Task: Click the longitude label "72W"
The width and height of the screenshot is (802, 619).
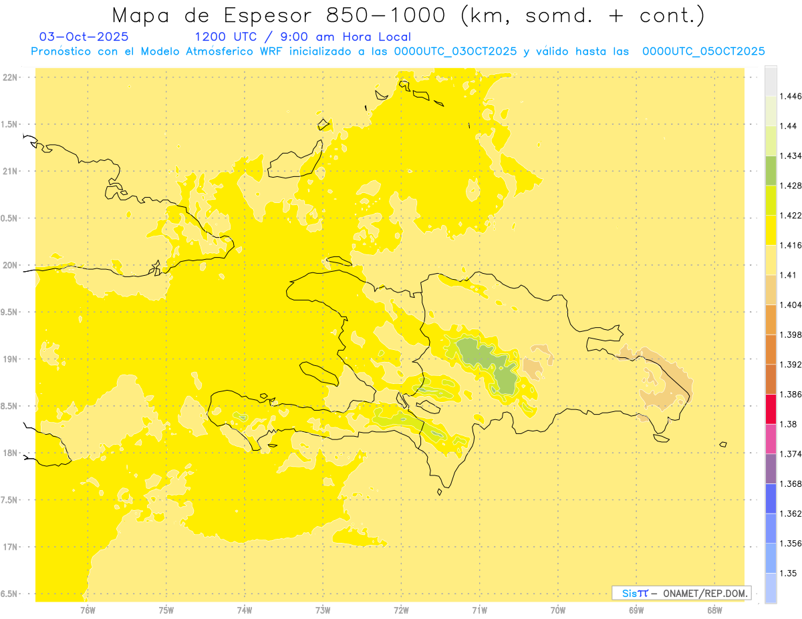Action: (402, 610)
